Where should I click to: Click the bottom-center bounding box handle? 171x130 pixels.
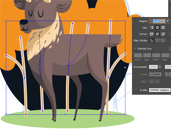tap(66, 114)
